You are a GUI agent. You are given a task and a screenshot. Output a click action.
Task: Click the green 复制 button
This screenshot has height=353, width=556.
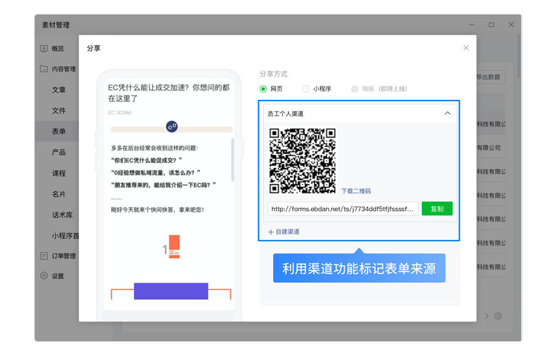pos(437,209)
